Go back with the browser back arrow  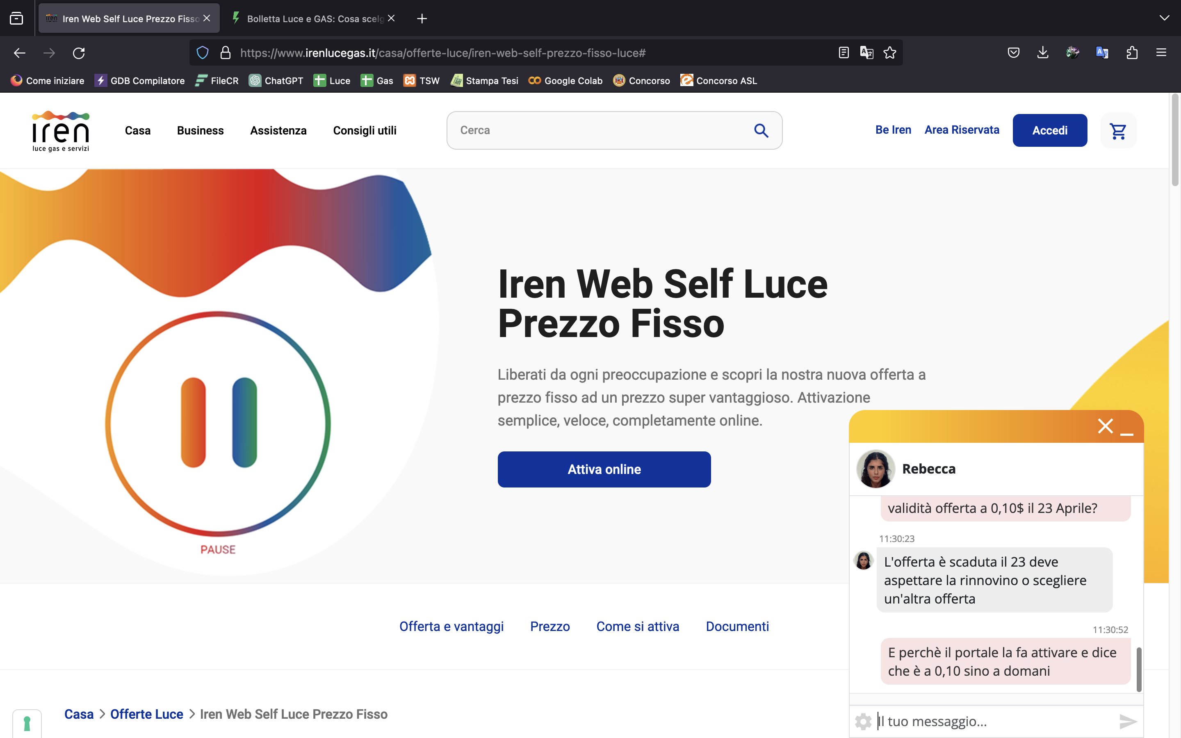pyautogui.click(x=20, y=53)
